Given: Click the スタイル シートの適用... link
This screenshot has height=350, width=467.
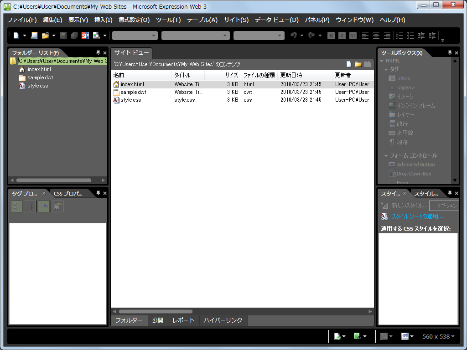Looking at the screenshot, I should 417,216.
